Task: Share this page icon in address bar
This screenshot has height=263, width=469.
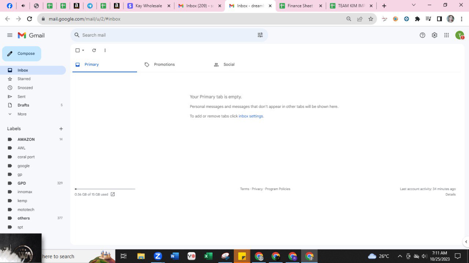Action: [360, 19]
